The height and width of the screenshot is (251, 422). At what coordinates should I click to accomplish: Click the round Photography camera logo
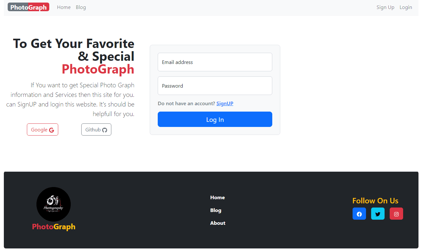pyautogui.click(x=53, y=204)
